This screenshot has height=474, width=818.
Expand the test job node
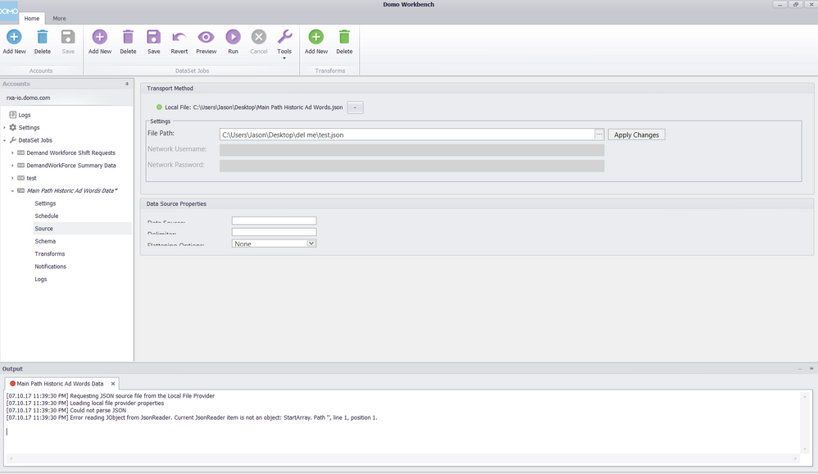12,178
